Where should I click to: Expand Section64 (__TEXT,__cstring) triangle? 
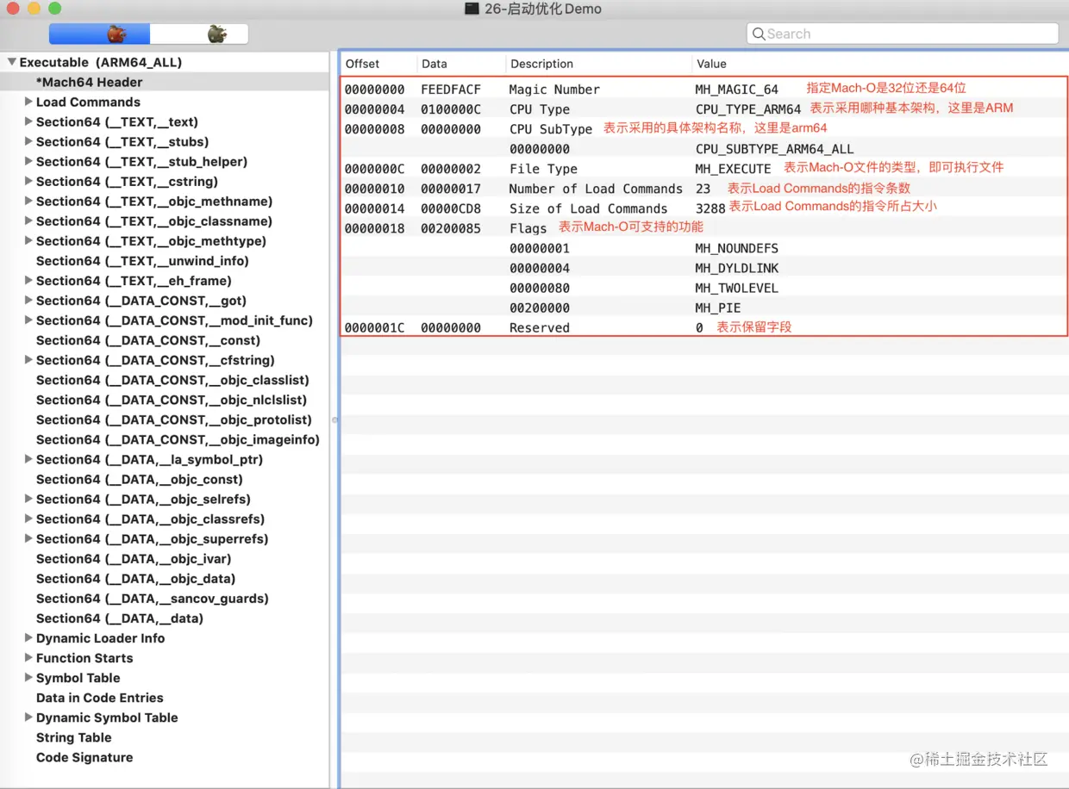(28, 181)
